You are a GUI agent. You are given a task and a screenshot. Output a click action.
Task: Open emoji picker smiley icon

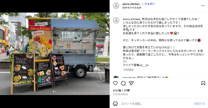115,104
